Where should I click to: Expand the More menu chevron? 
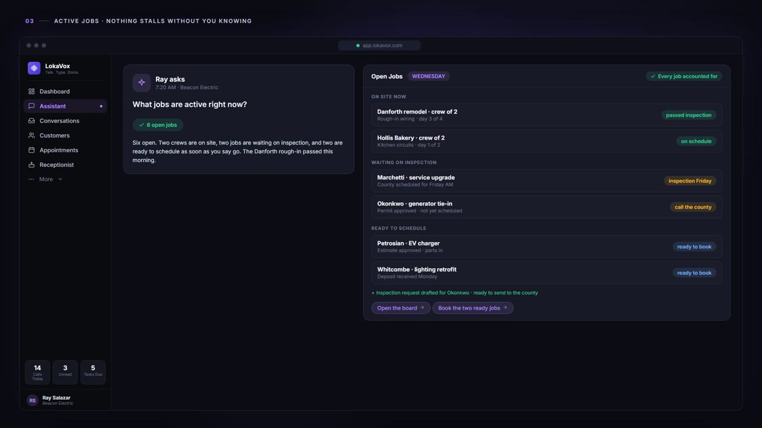(60, 179)
